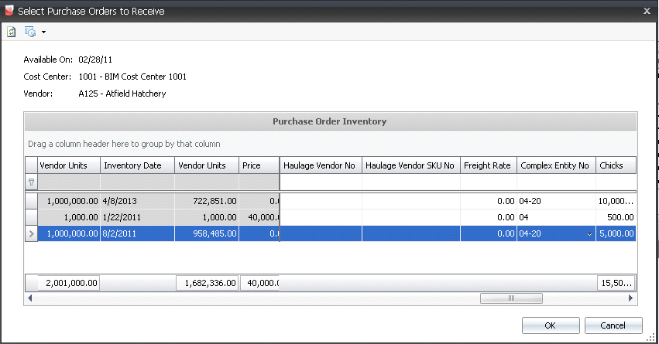Image resolution: width=659 pixels, height=344 pixels.
Task: Click the red app icon in title bar
Action: (9, 11)
